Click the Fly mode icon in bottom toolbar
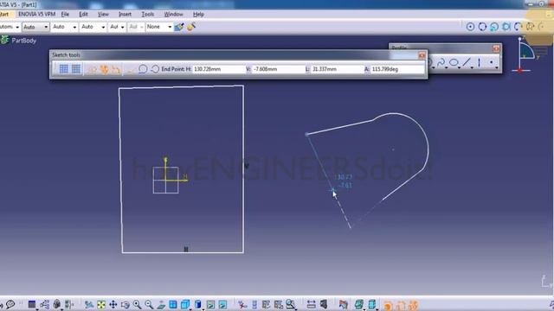The image size is (554, 311). 89,304
